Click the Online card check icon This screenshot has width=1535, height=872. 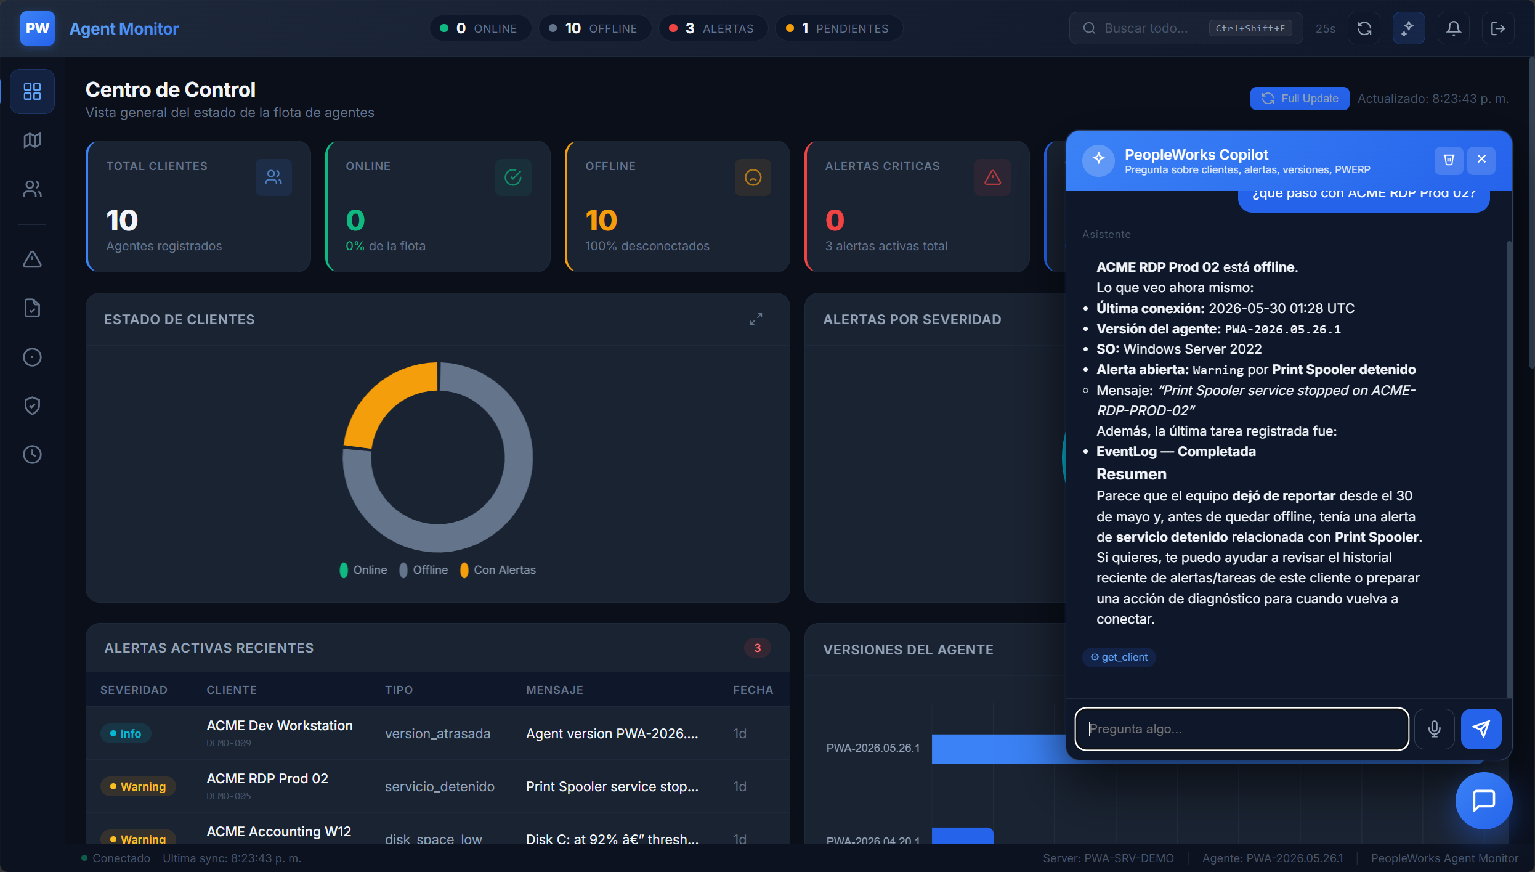(513, 177)
